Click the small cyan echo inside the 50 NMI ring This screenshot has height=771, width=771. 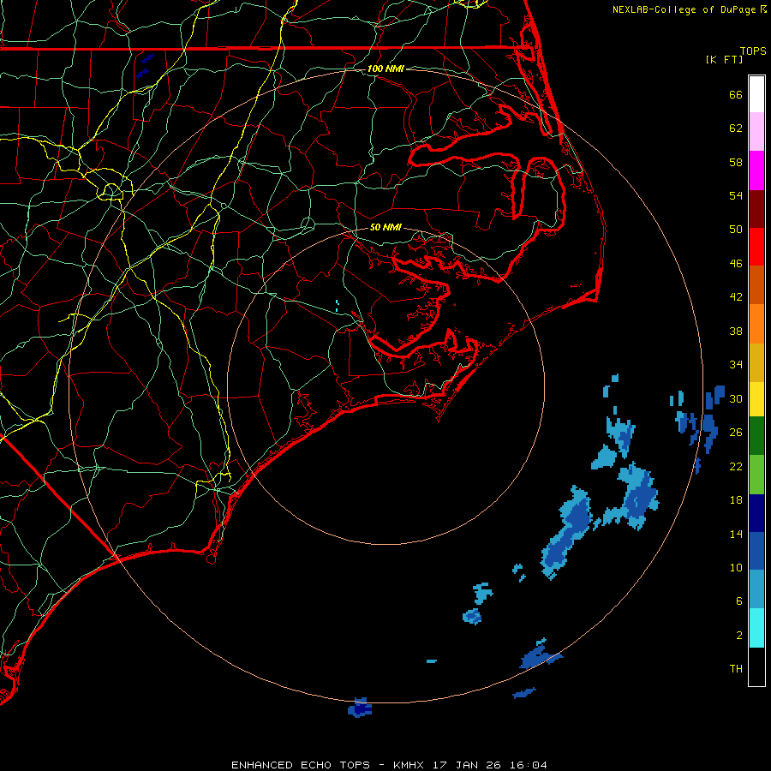coord(337,306)
